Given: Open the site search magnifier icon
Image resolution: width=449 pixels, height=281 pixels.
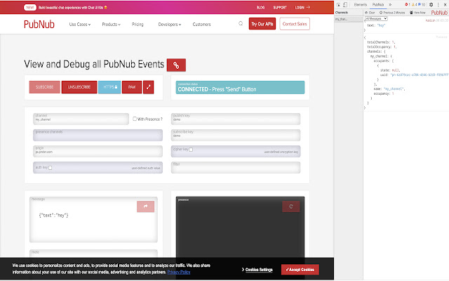Looking at the screenshot, I should [x=241, y=23].
